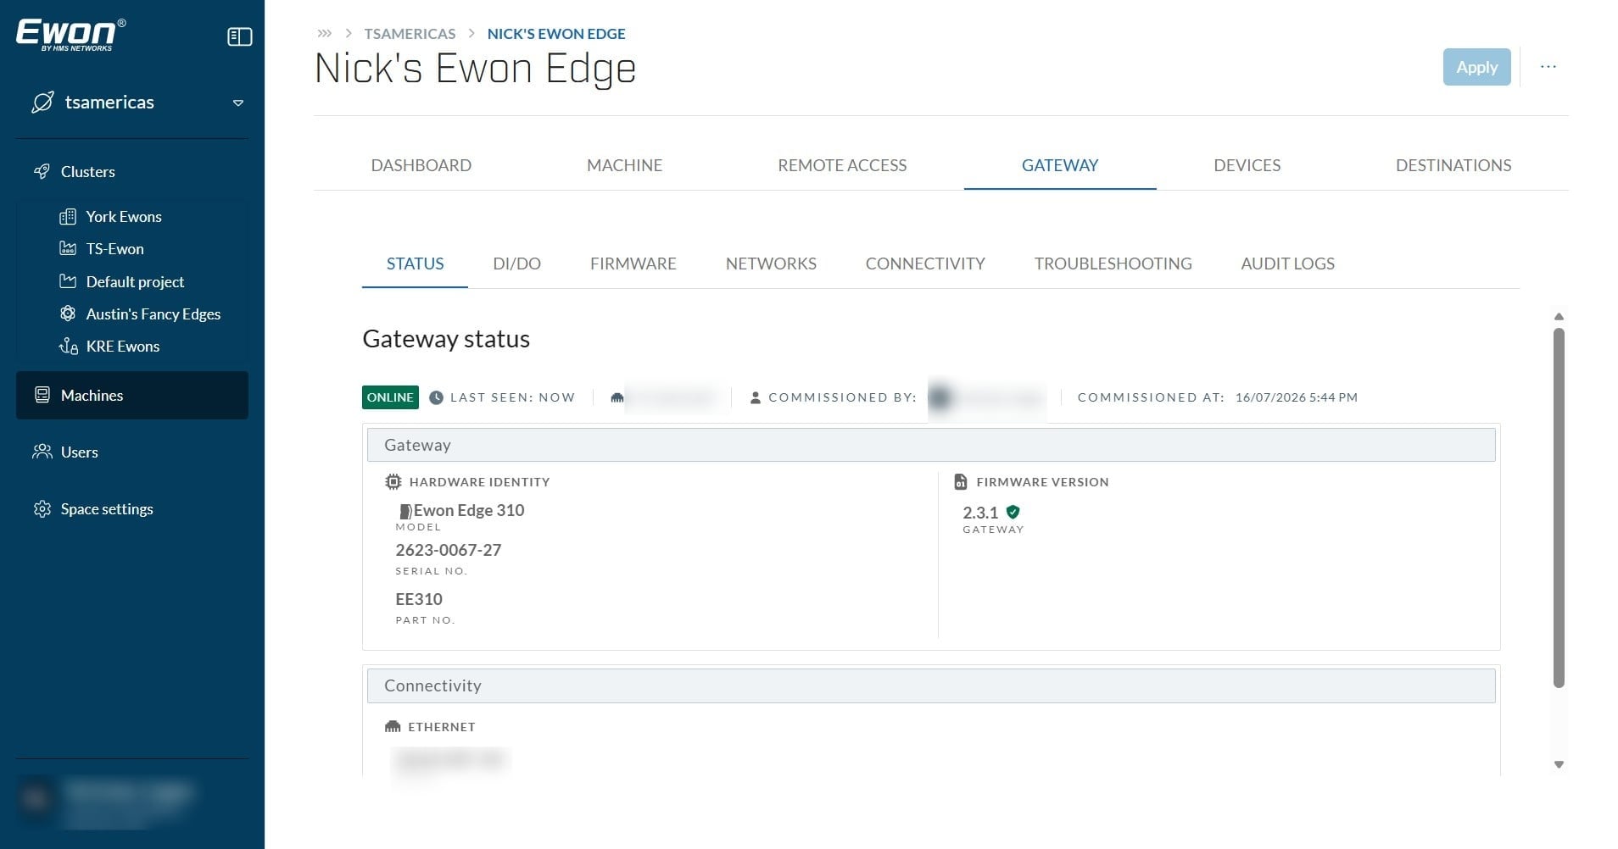Click the Users people icon
This screenshot has width=1618, height=849.
42,452
